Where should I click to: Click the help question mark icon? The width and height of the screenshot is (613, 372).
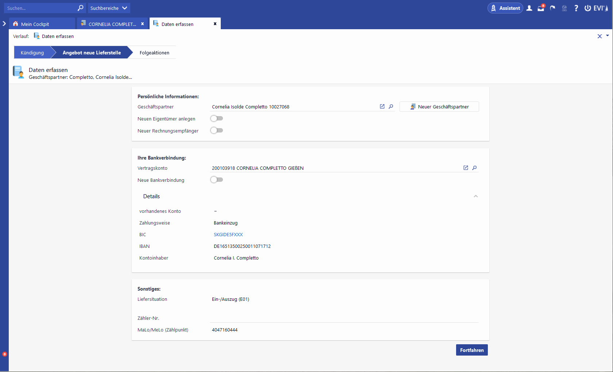click(576, 8)
